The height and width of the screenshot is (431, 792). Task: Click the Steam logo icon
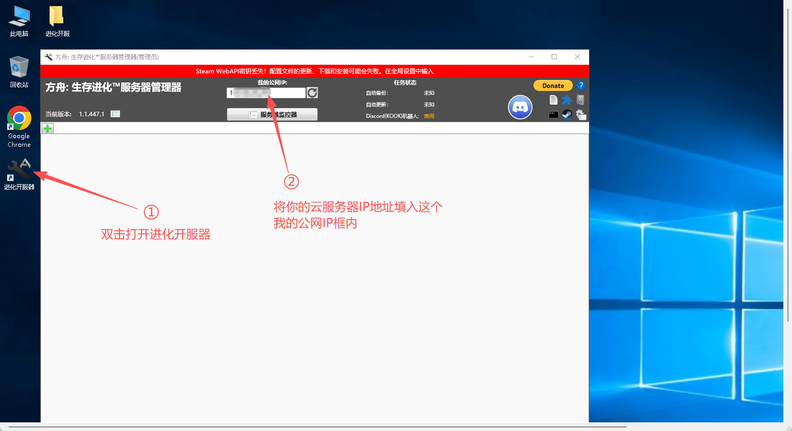coord(567,115)
